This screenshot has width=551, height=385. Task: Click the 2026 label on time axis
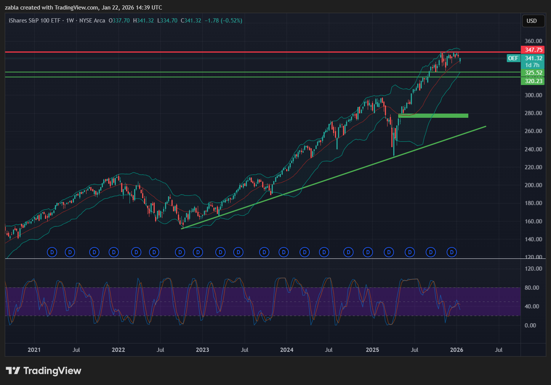(x=456, y=350)
